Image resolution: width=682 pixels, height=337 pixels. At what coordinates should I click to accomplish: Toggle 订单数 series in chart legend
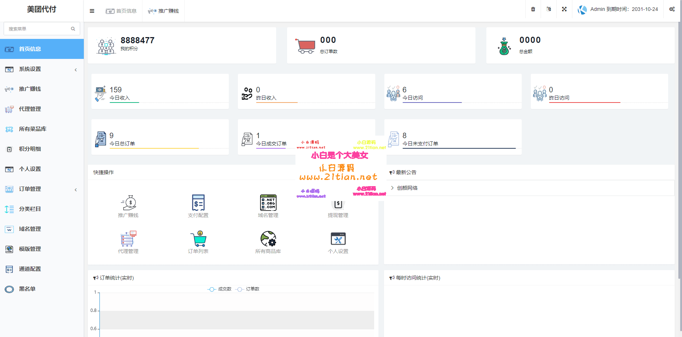248,289
